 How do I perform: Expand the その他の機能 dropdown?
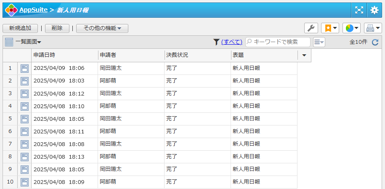click(x=102, y=28)
